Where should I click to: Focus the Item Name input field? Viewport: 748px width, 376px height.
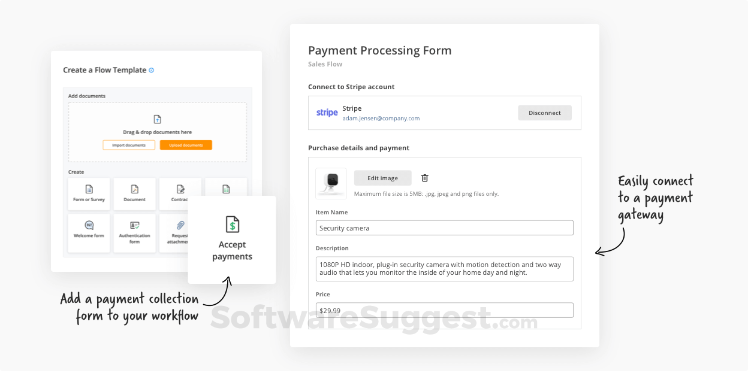(x=444, y=228)
